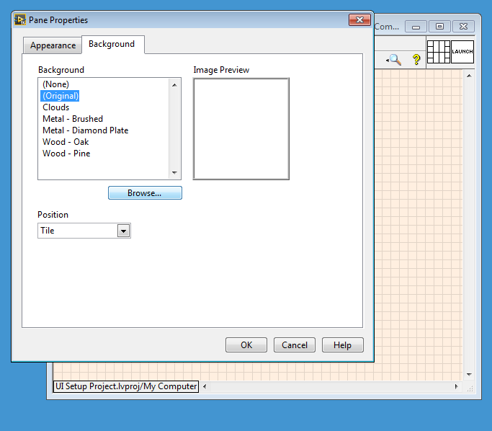Choose Metal - Diamond Plate background
This screenshot has width=492, height=431.
click(85, 130)
